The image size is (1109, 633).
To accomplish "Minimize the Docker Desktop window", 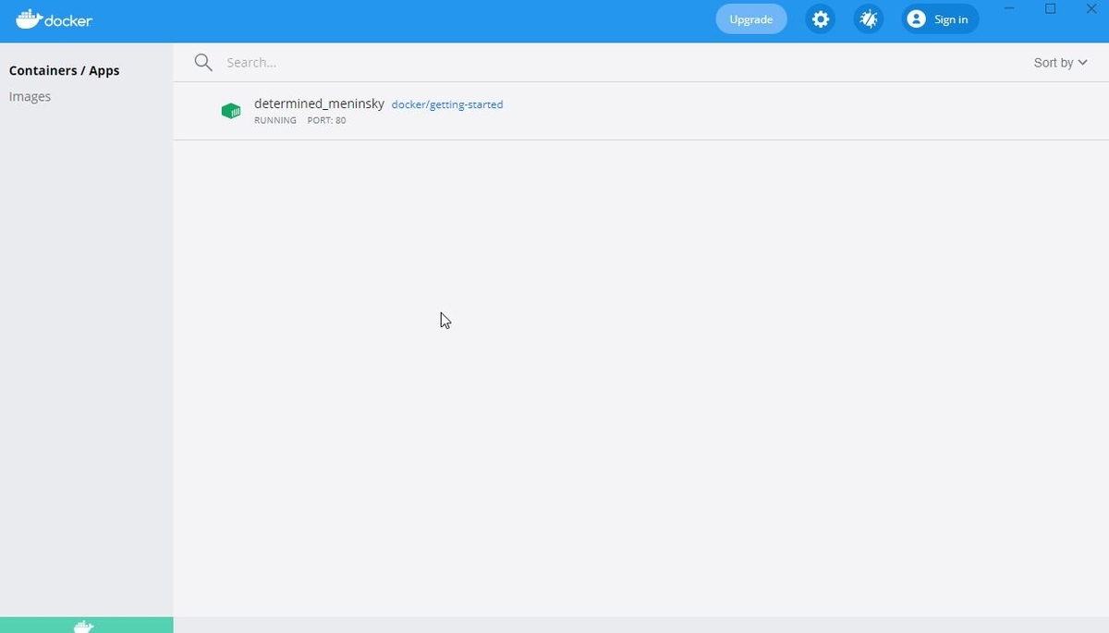I will [x=1010, y=9].
